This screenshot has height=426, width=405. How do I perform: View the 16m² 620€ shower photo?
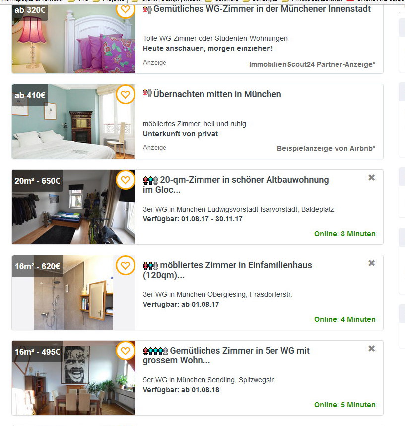[x=73, y=292]
